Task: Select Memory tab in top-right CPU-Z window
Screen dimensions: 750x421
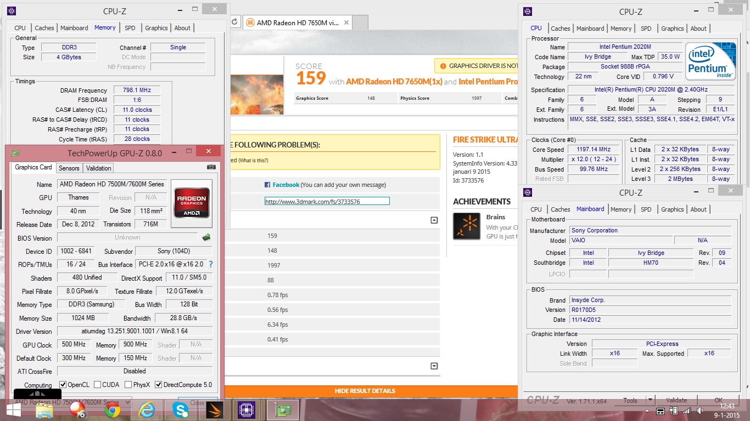Action: (621, 29)
